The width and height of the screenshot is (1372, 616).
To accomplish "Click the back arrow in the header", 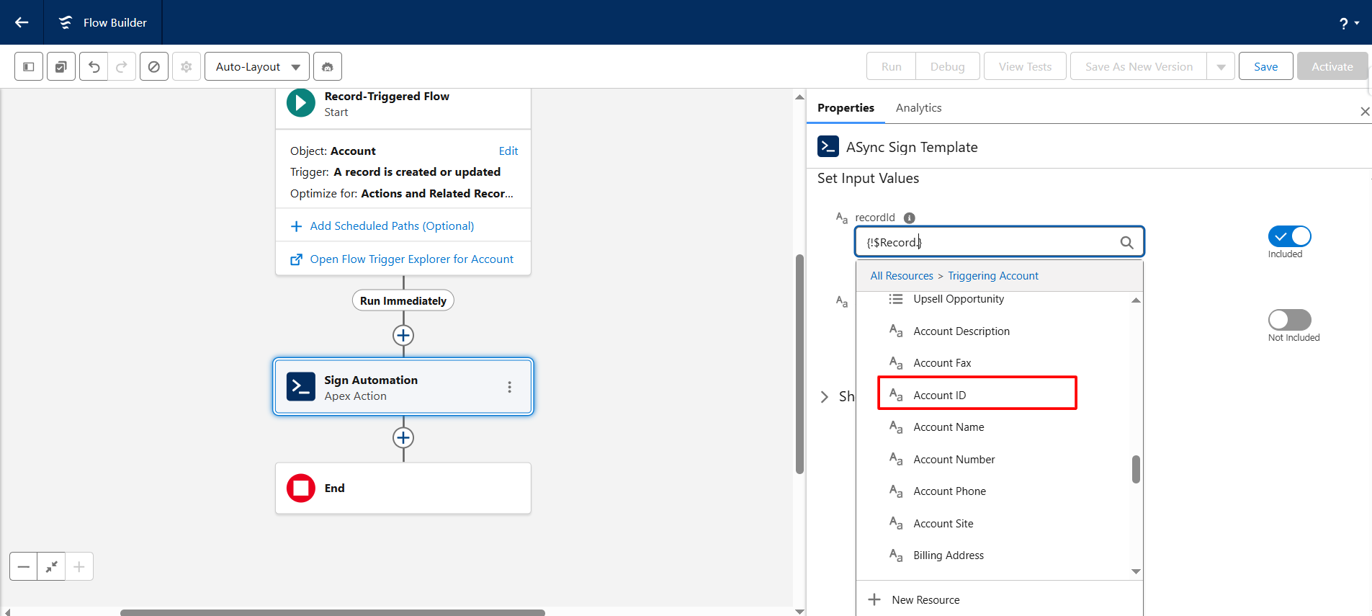I will coord(22,22).
